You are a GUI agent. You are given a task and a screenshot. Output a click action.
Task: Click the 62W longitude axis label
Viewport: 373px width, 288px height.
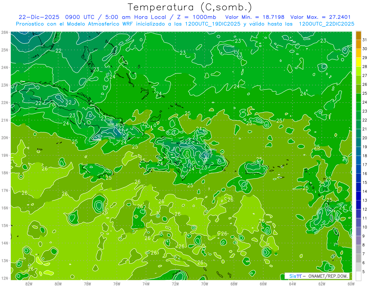(322, 284)
